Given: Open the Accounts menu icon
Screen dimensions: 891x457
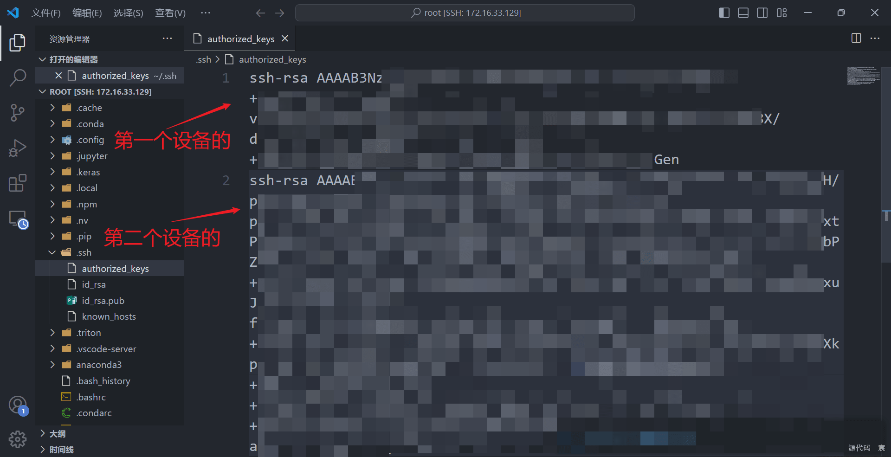Looking at the screenshot, I should (x=18, y=405).
